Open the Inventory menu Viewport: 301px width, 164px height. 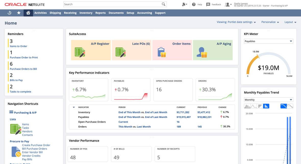pyautogui.click(x=86, y=13)
